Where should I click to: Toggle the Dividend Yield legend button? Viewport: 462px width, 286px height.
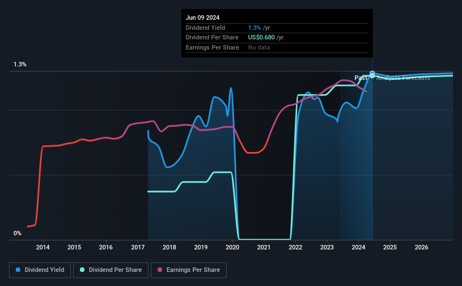click(x=40, y=270)
